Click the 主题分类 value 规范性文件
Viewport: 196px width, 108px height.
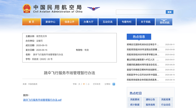[x=42, y=36]
